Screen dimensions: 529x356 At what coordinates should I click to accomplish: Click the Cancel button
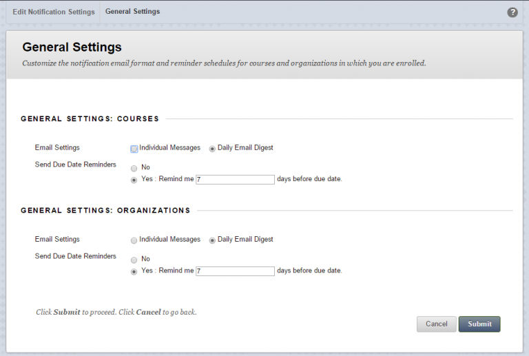[436, 324]
